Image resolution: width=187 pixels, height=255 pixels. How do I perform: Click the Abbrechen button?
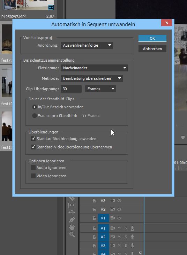[152, 49]
